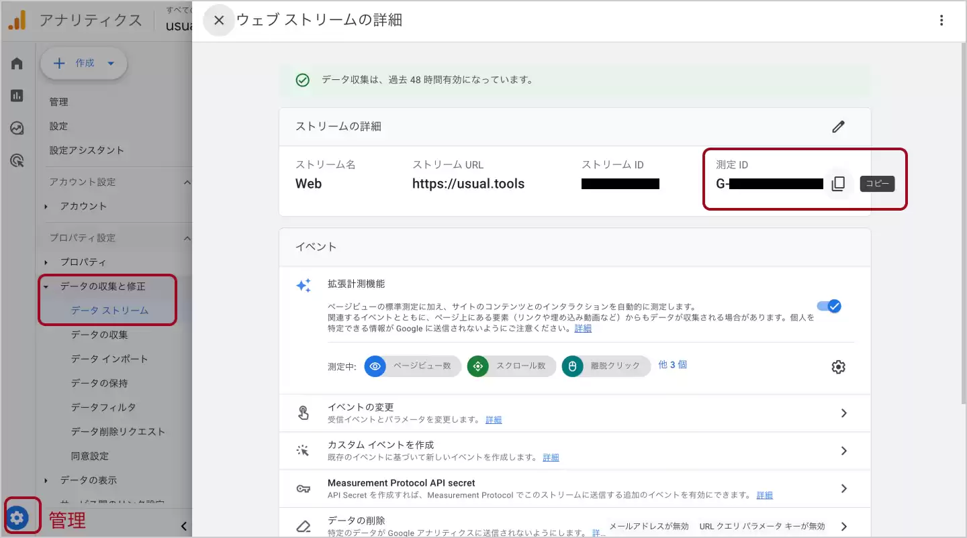Screen dimensions: 967x538
Task: Select データ ストリーム in the sidebar
Action: click(x=109, y=311)
